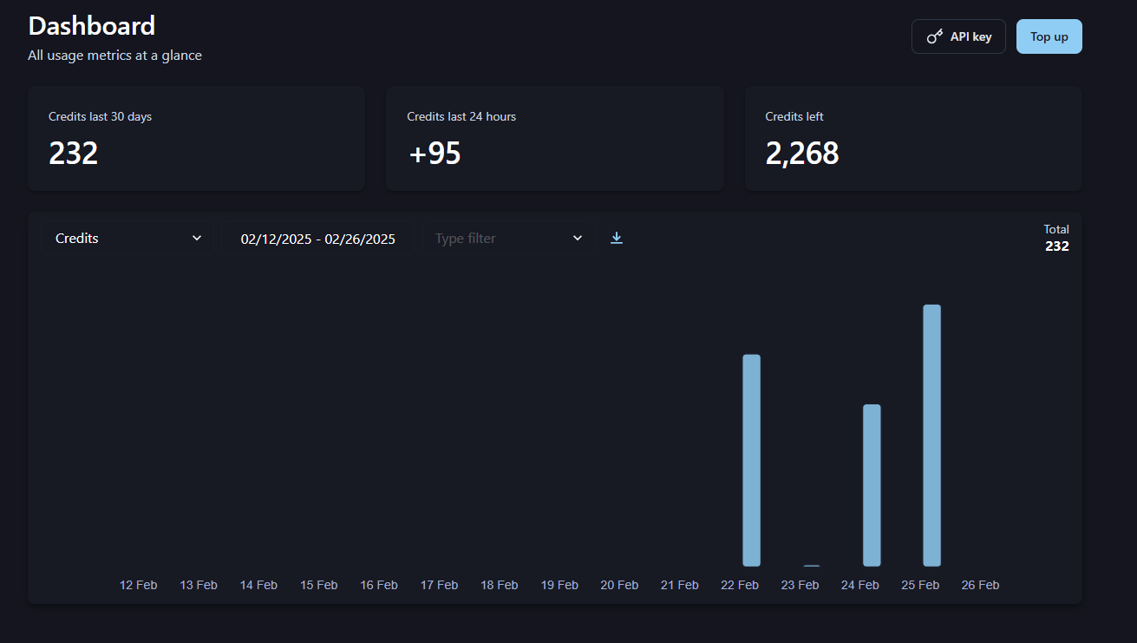
Task: Click the 24 Feb axis label
Action: 860,585
